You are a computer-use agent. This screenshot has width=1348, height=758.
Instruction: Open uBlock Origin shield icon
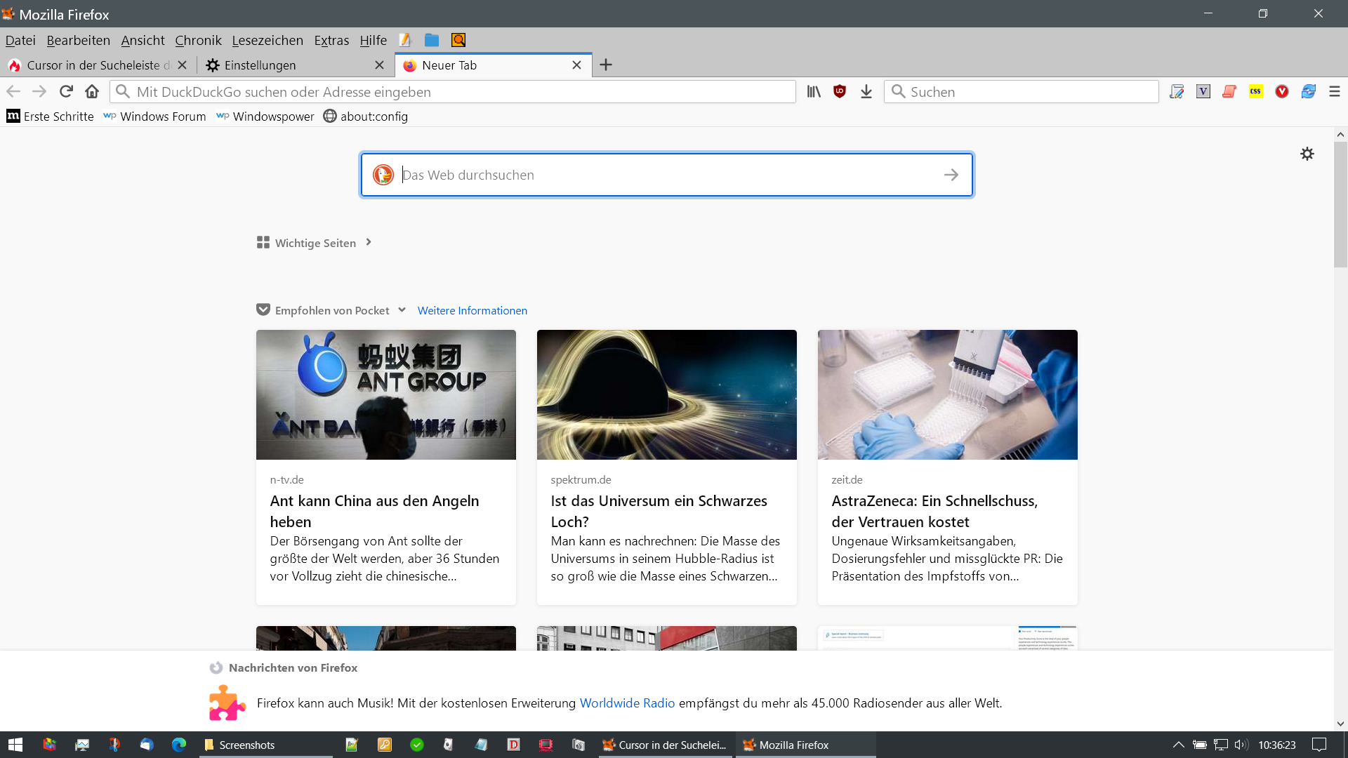tap(840, 92)
